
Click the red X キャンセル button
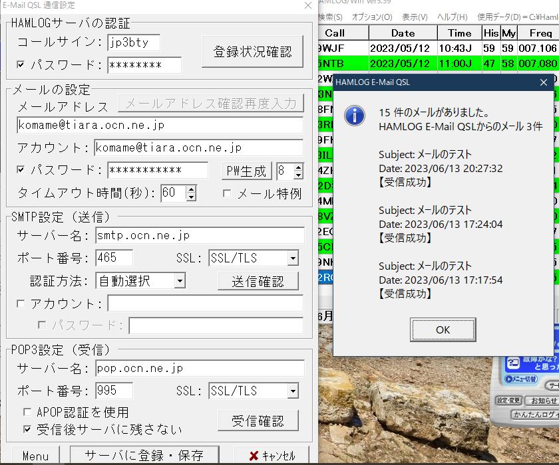[272, 456]
